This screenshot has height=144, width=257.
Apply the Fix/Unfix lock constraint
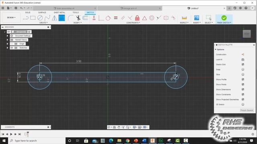tap(137, 18)
